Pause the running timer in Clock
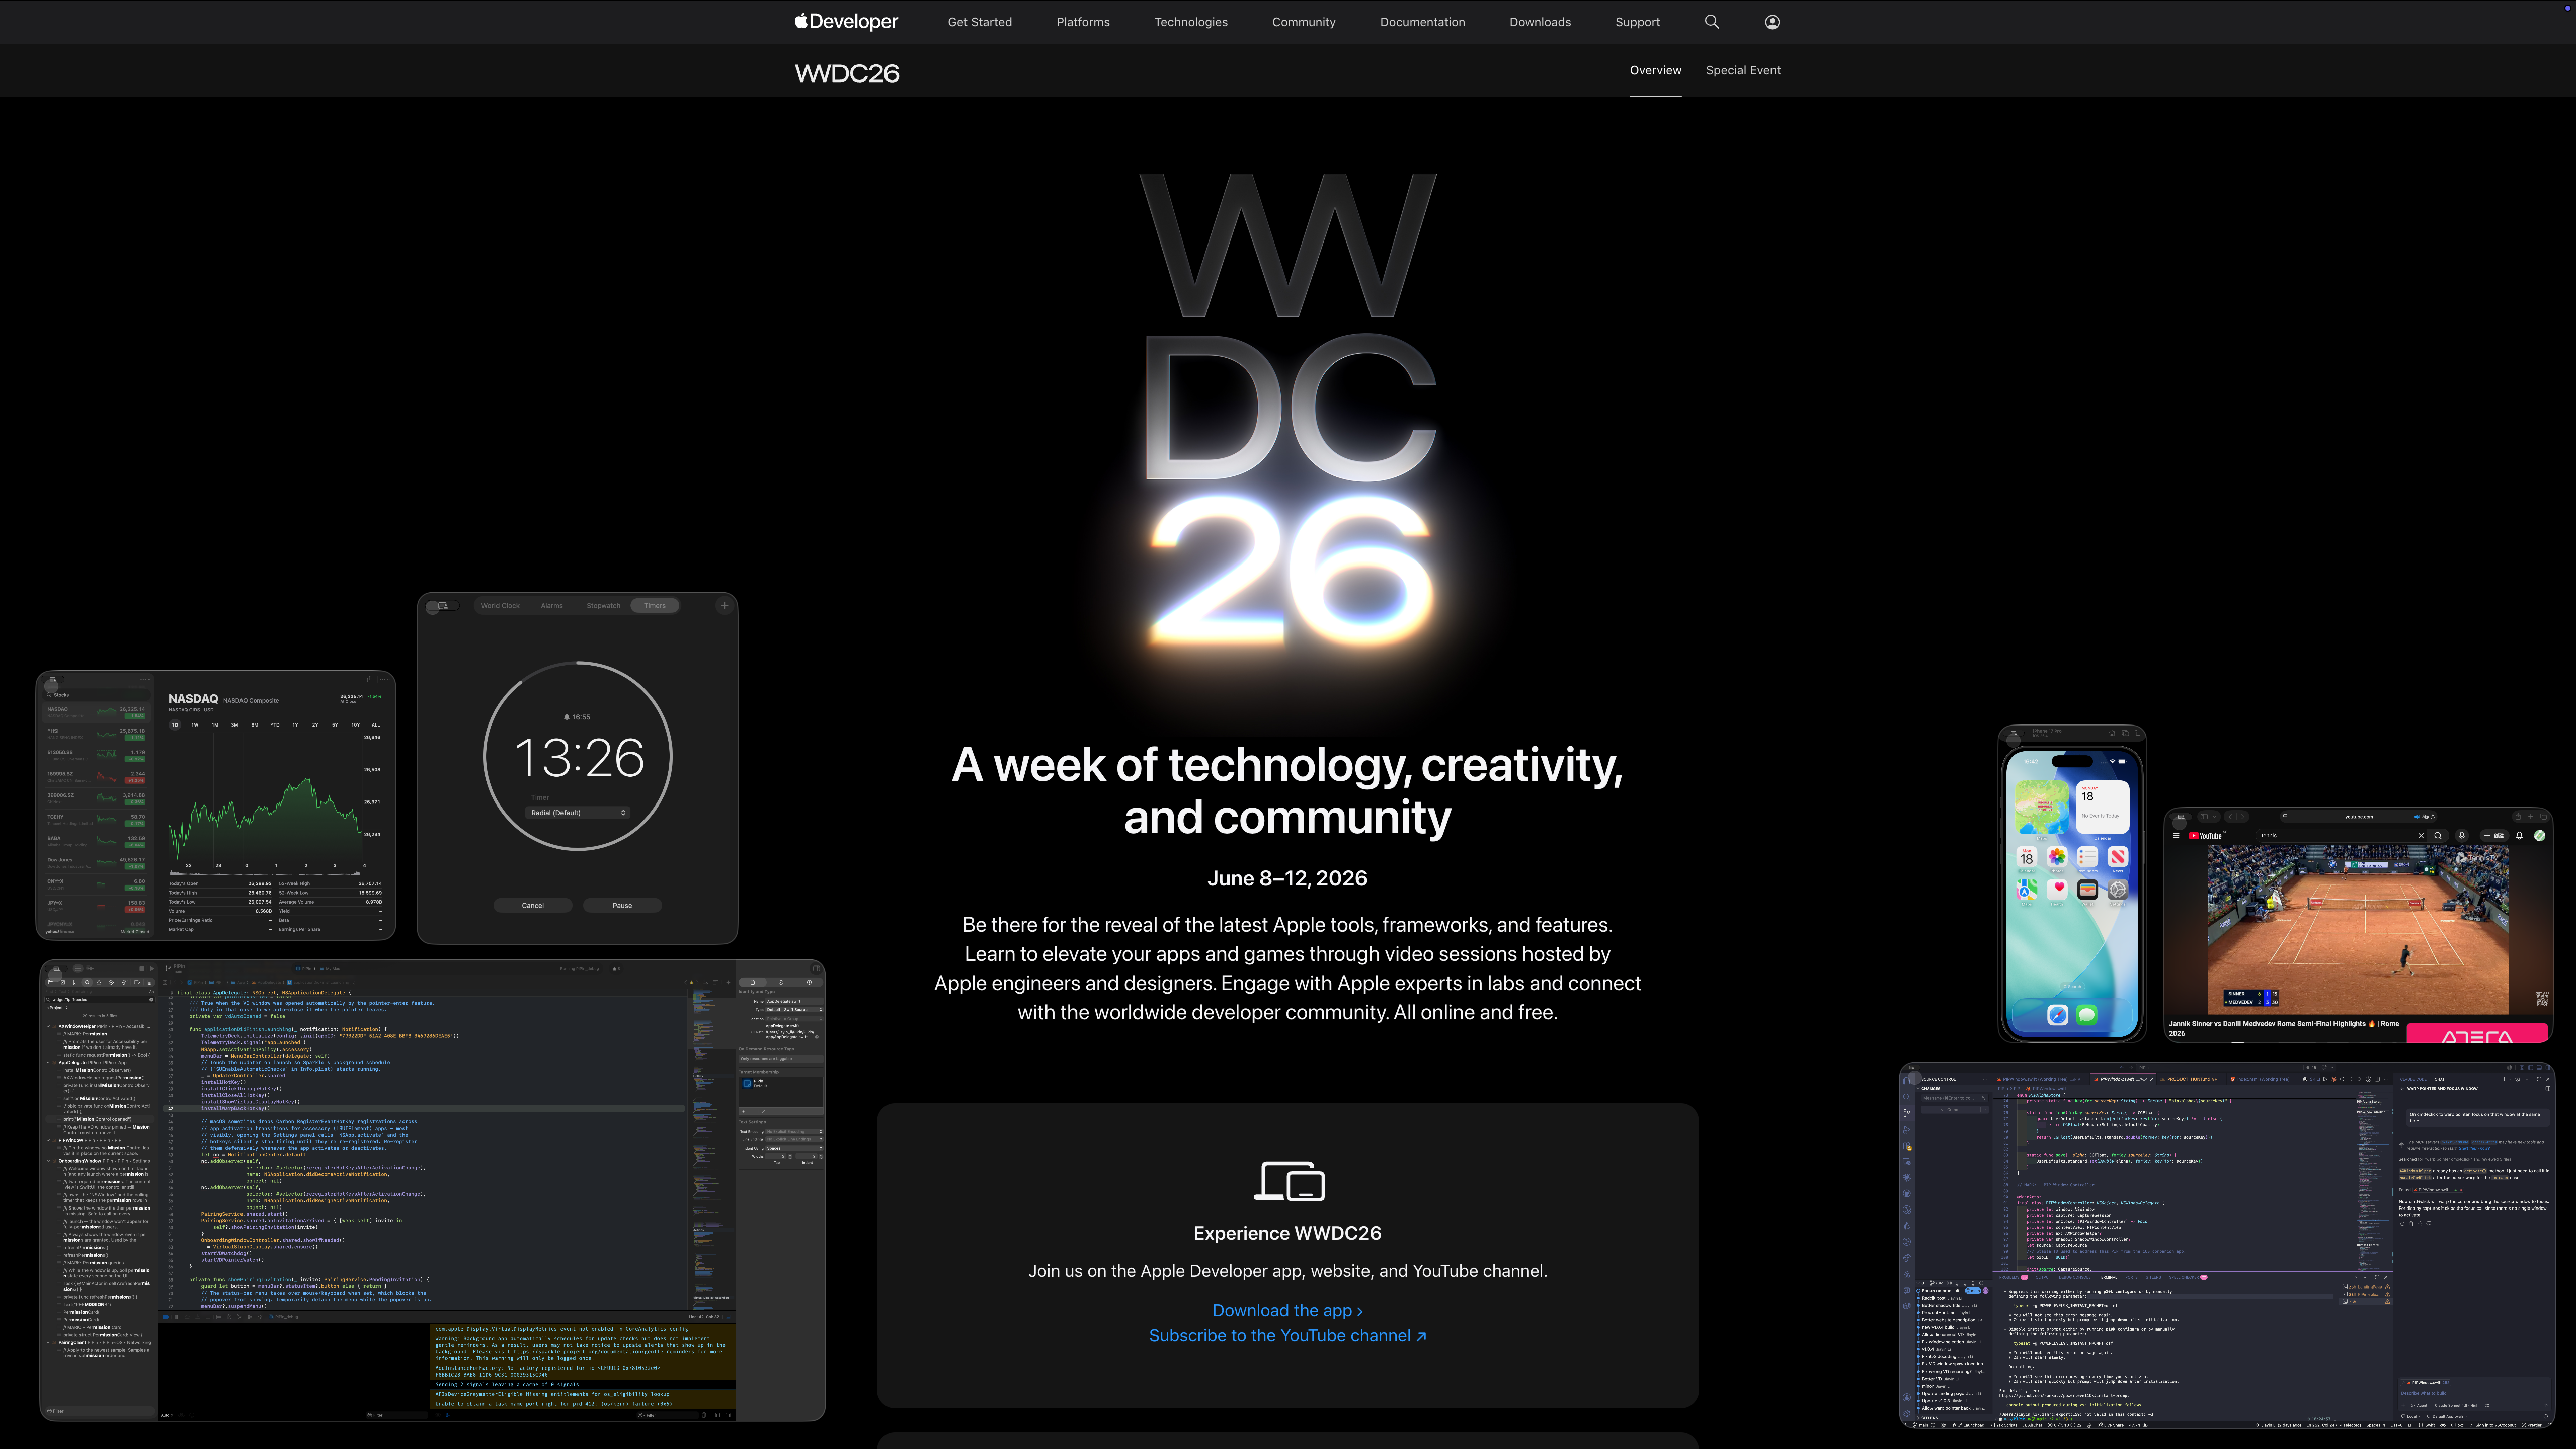Viewport: 2576px width, 1449px height. pyautogui.click(x=622, y=905)
